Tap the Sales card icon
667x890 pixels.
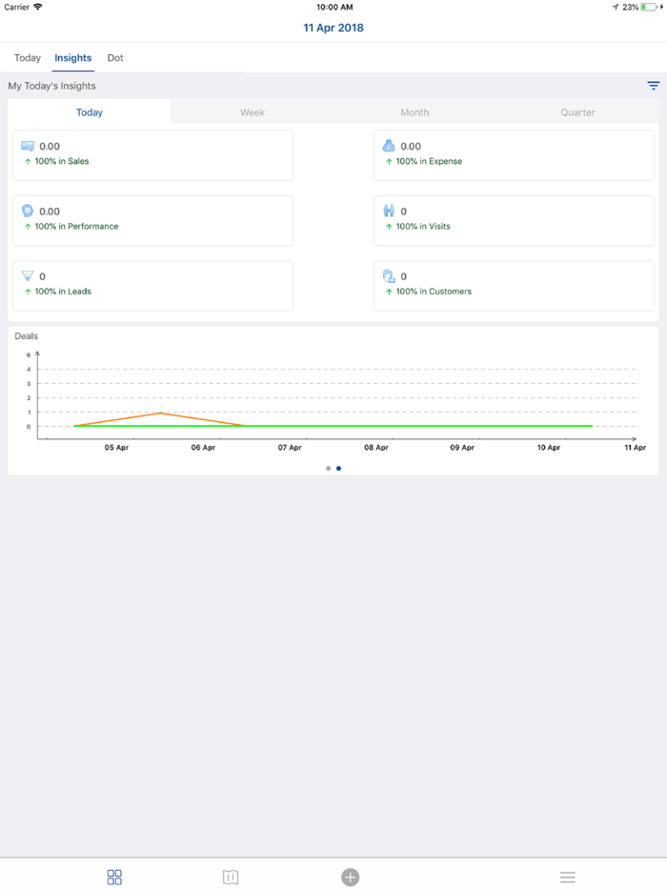[28, 146]
